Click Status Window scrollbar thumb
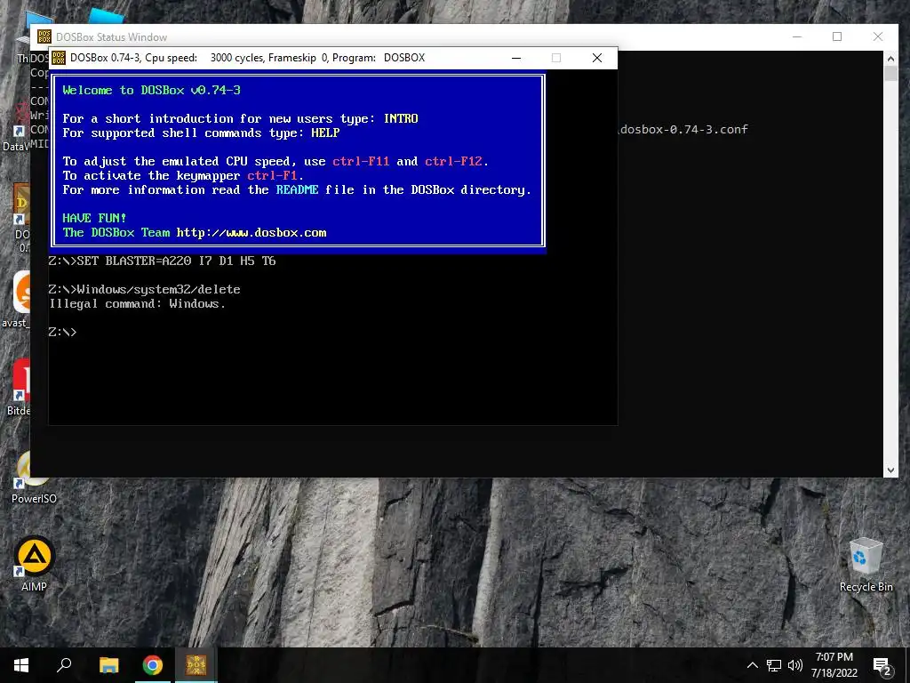Screen dimensions: 910x683 (890, 73)
